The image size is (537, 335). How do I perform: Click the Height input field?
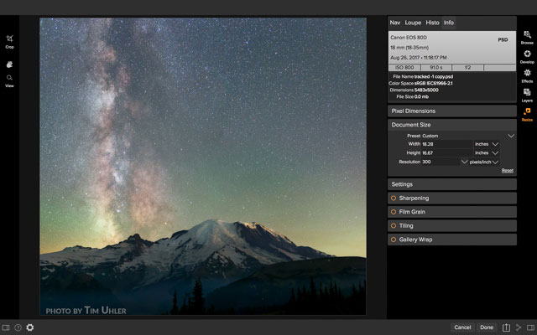point(446,153)
